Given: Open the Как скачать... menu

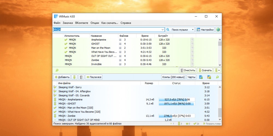Looking at the screenshot, I should point(110,23).
